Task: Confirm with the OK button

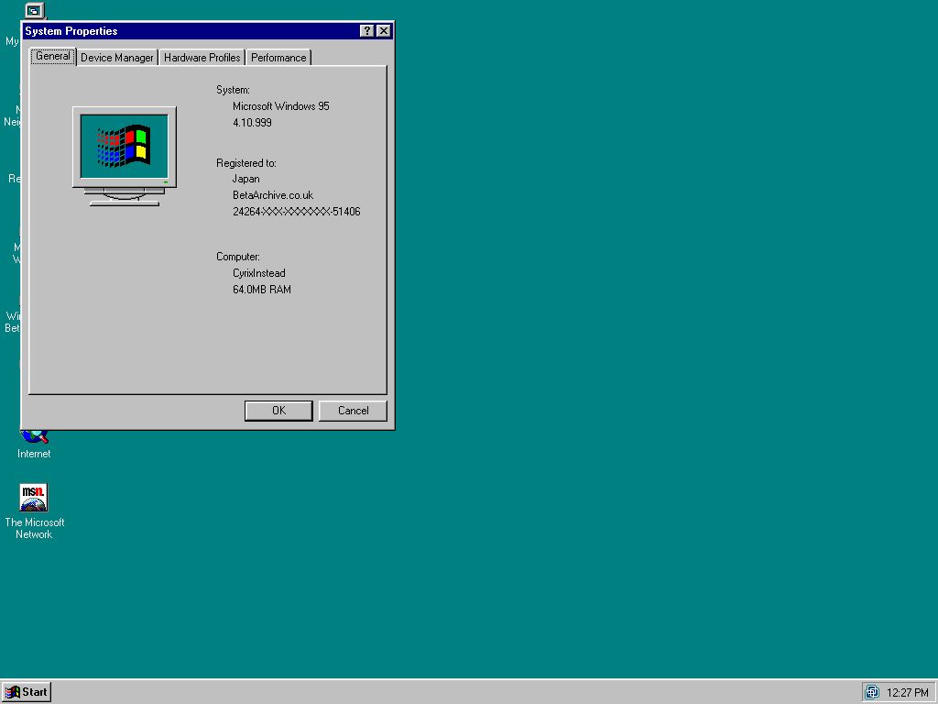Action: click(278, 411)
